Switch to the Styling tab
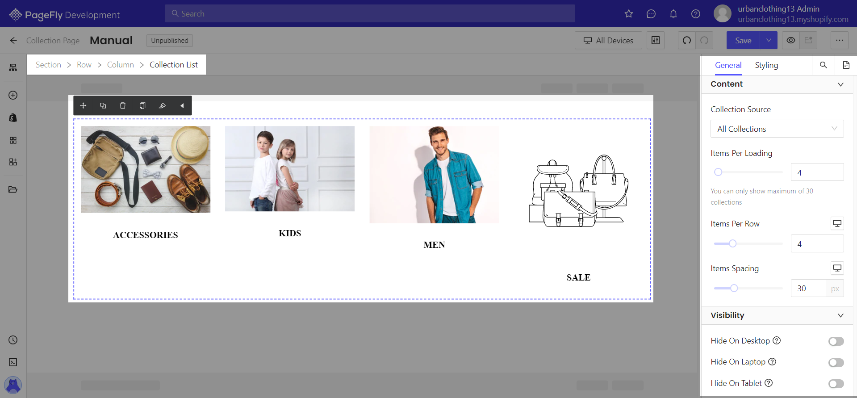The height and width of the screenshot is (398, 857). point(766,65)
